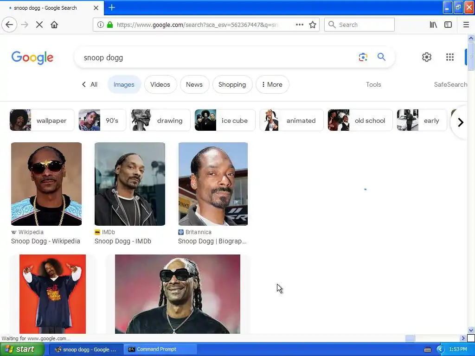This screenshot has height=356, width=475.
Task: Filter images by ice cube chip
Action: (x=225, y=120)
